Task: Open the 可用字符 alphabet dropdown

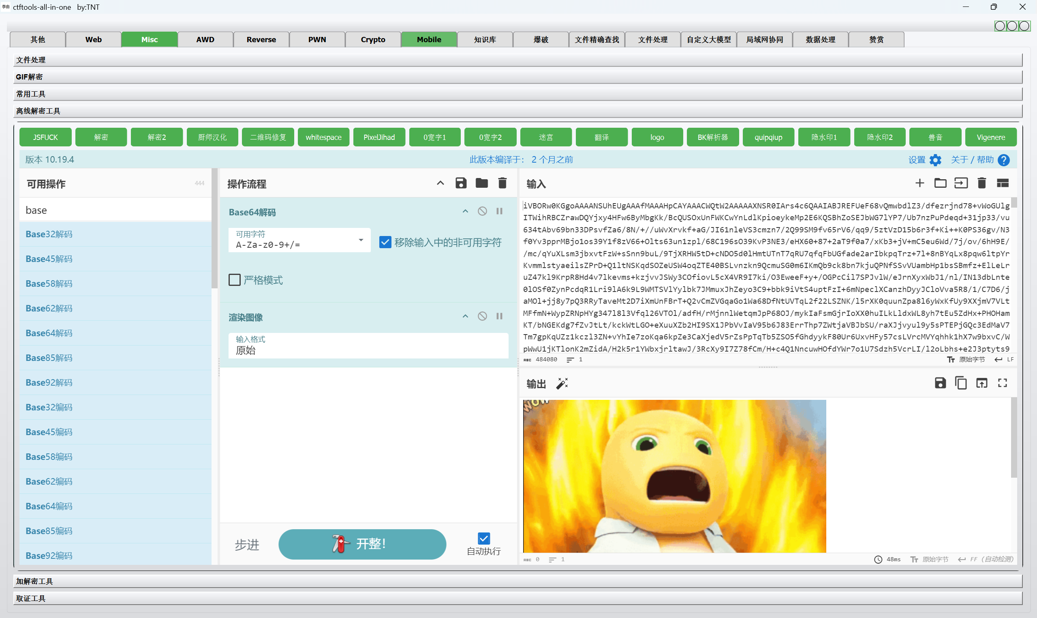Action: click(x=299, y=240)
